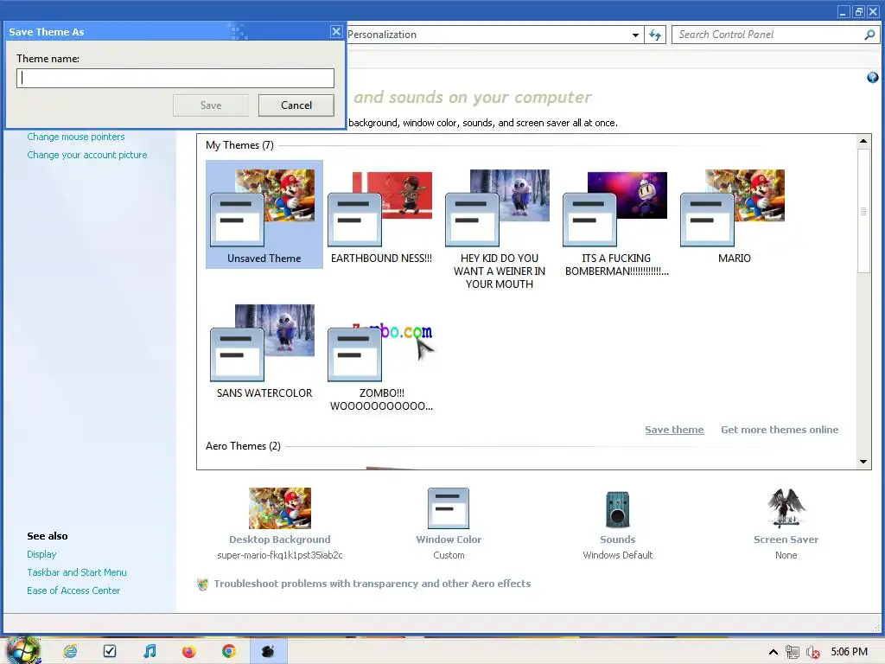Click the Screen Saver label
The height and width of the screenshot is (664, 885).
[786, 539]
